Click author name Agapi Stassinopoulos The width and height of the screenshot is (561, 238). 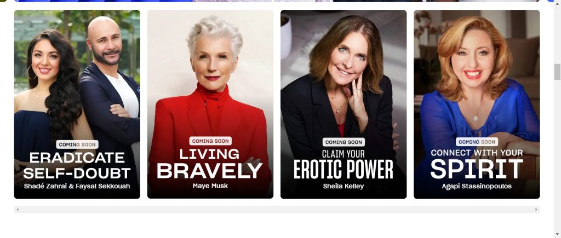point(477,186)
